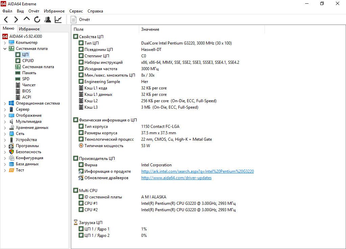Click the Отчёт report document icon
The width and height of the screenshot is (346, 249).
click(x=73, y=20)
